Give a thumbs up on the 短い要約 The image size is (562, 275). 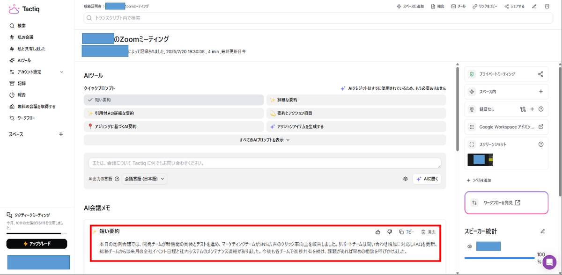tap(378, 232)
